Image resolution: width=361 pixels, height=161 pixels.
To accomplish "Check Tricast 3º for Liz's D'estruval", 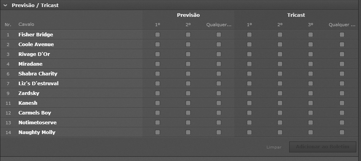I will pyautogui.click(x=310, y=84).
